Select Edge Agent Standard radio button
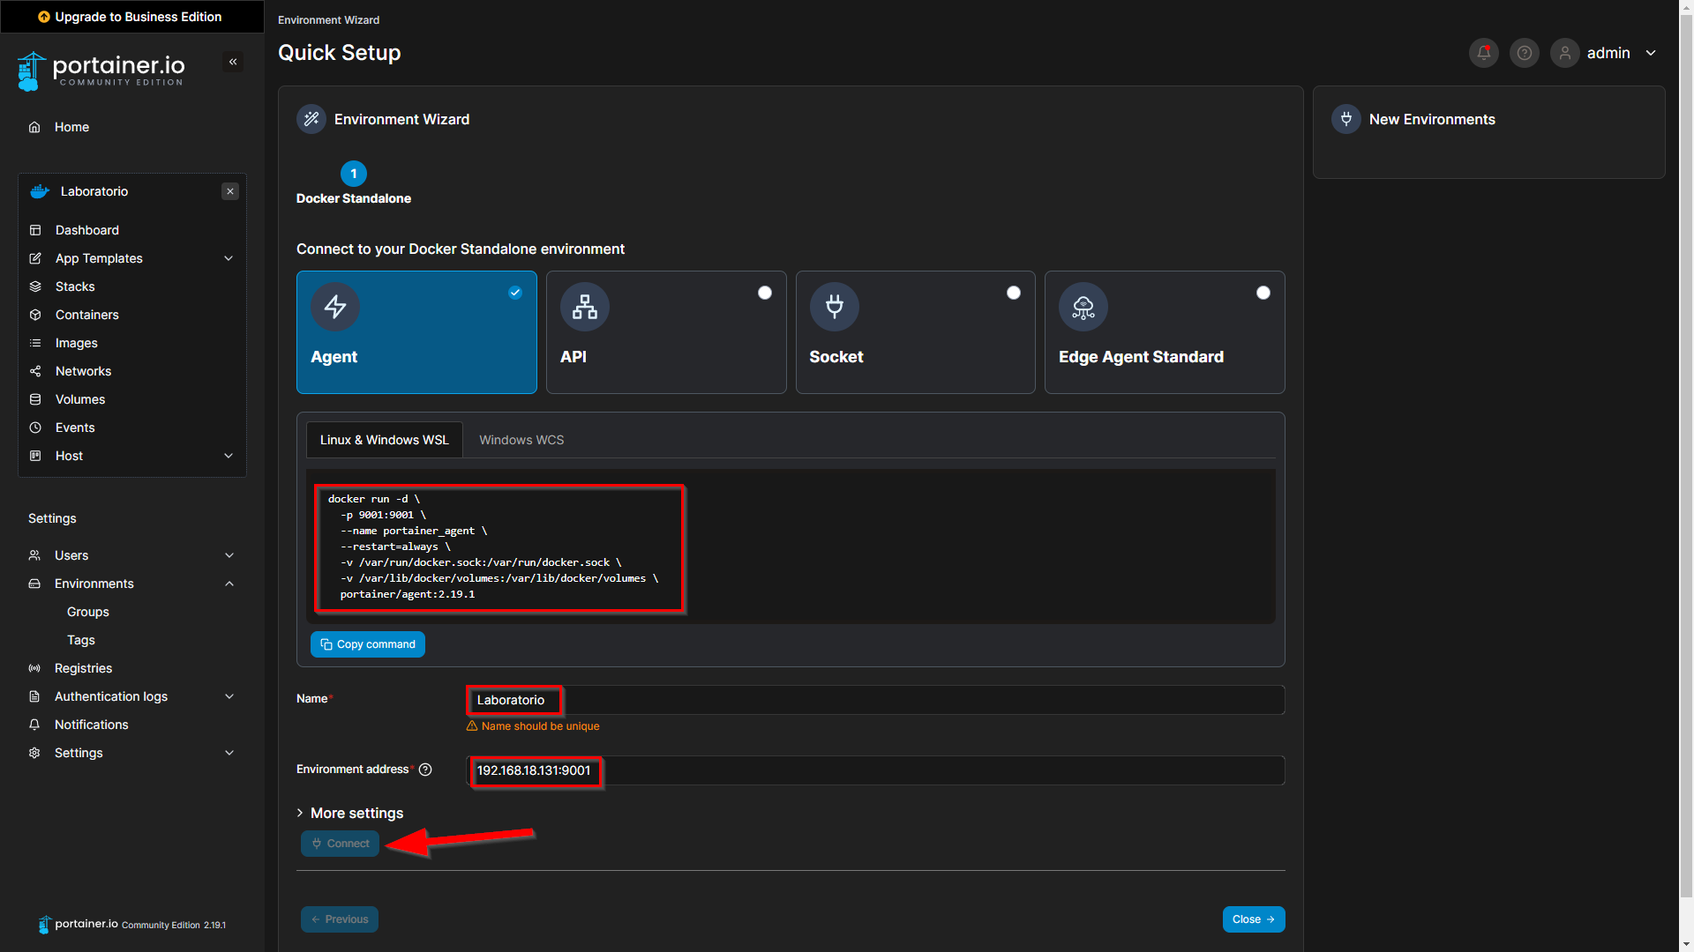 click(x=1263, y=293)
